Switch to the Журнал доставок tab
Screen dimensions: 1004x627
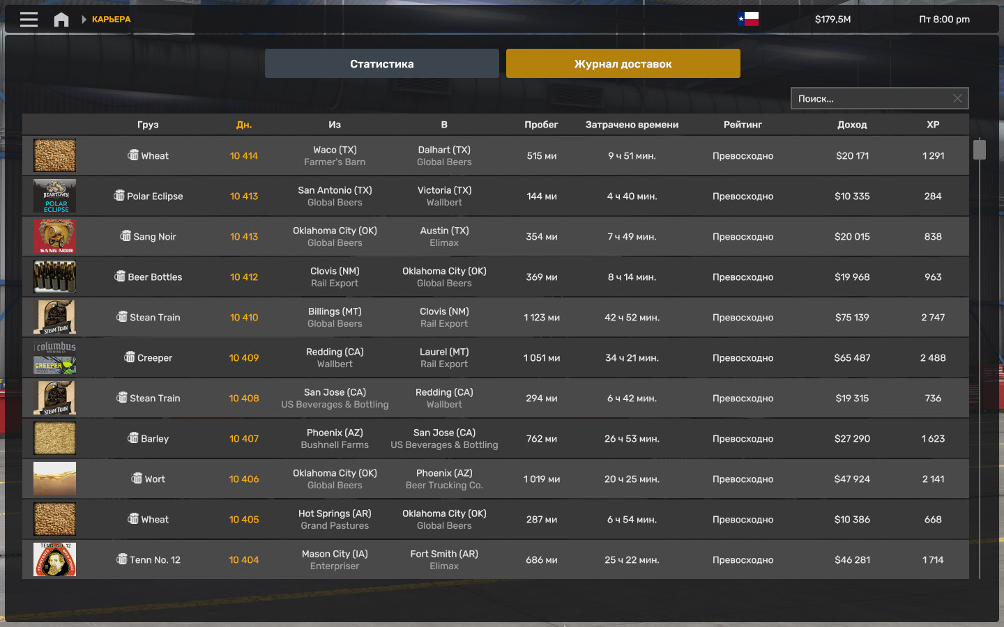click(623, 63)
